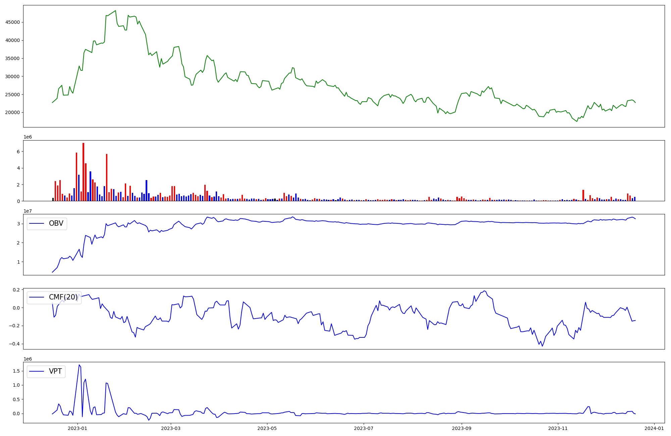
Task: Click the 45000 price axis tick label
Action: coord(12,22)
